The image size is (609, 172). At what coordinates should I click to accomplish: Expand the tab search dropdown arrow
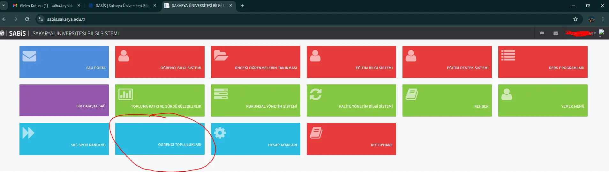click(3, 5)
